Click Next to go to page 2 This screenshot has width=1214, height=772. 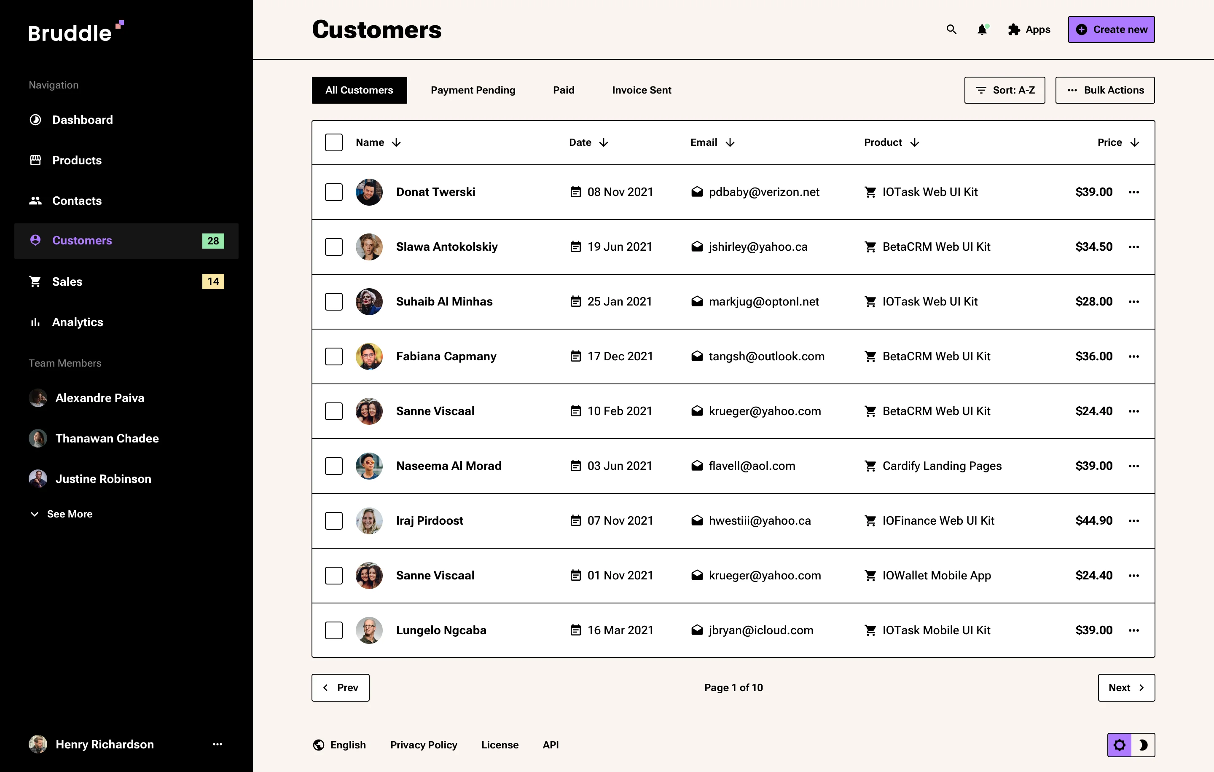coord(1126,687)
